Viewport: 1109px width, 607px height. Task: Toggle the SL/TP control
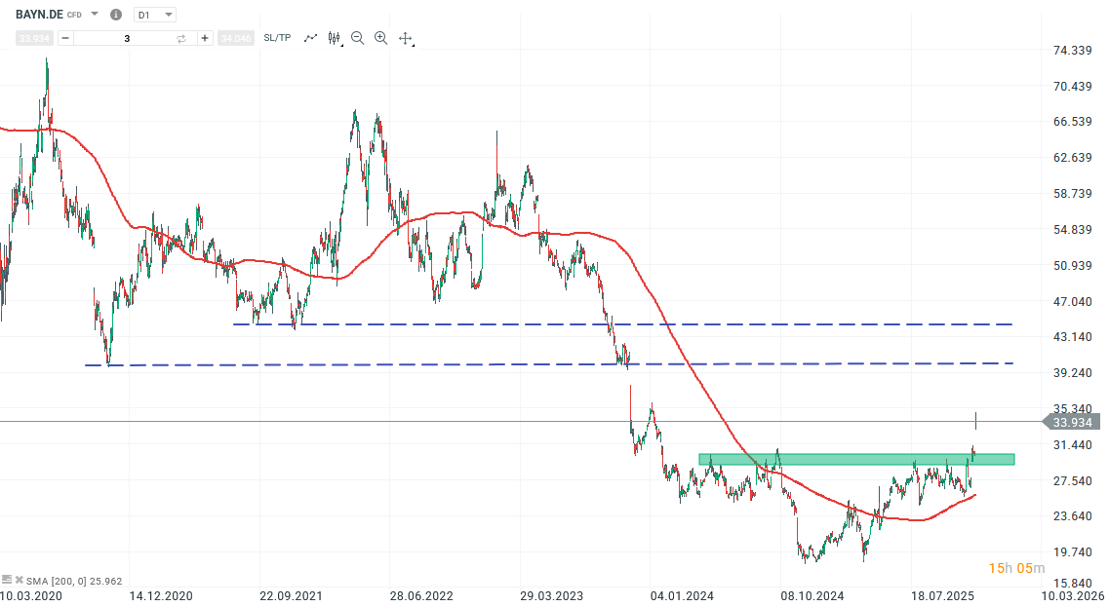(277, 37)
